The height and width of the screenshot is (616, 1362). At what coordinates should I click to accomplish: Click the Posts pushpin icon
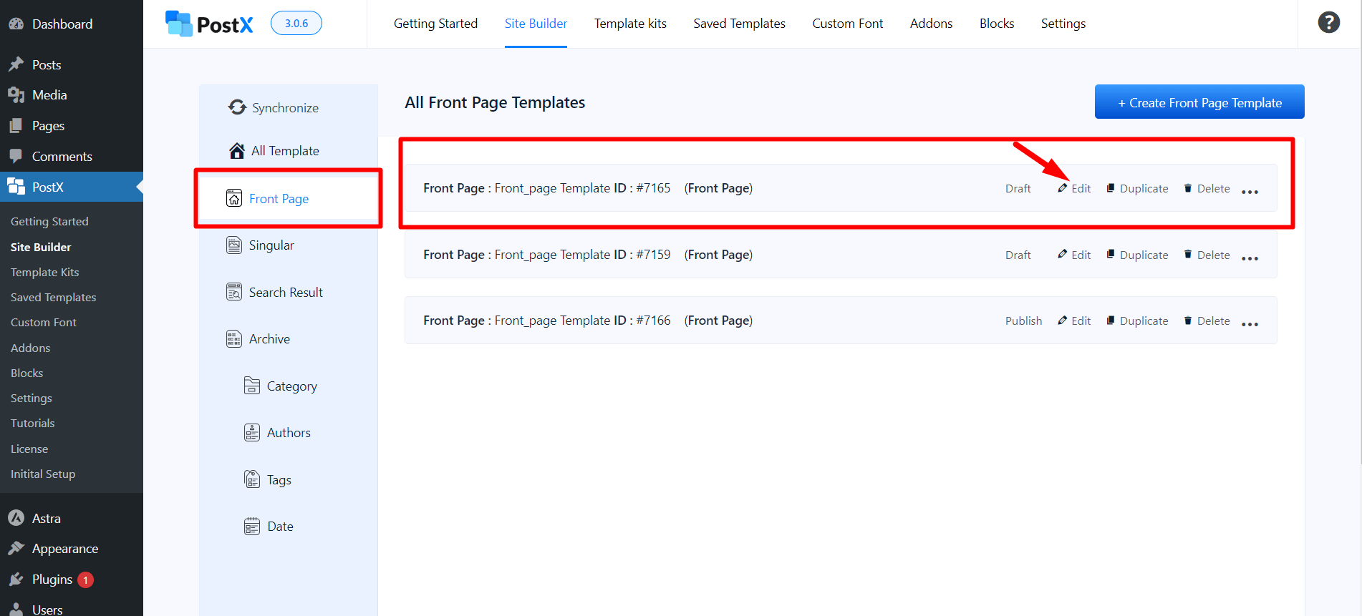(16, 64)
